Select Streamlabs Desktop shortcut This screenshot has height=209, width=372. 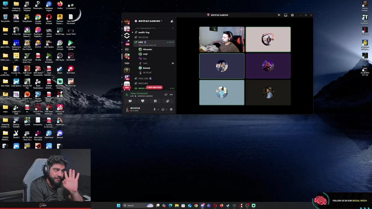click(60, 83)
